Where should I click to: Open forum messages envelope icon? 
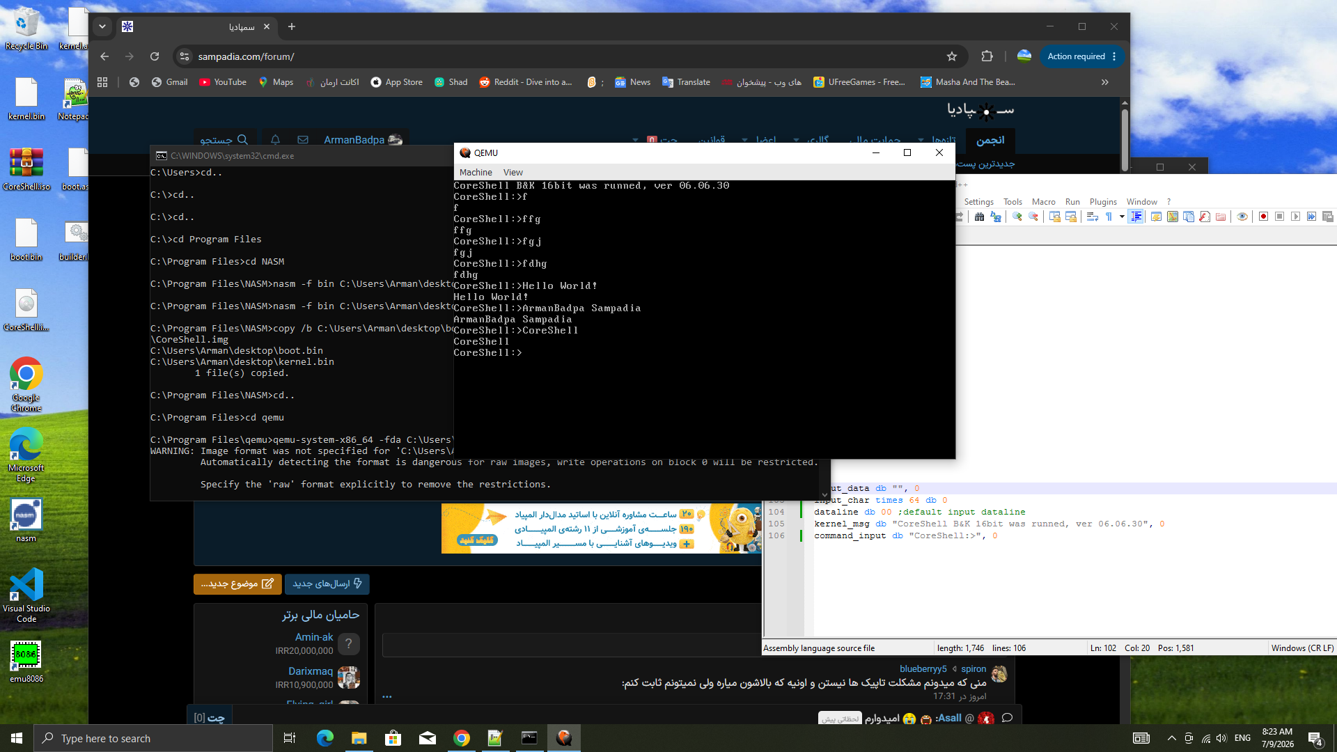(302, 139)
